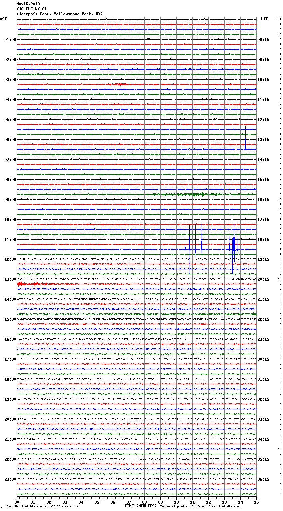Click the 16:15 UTC time label

263,200
